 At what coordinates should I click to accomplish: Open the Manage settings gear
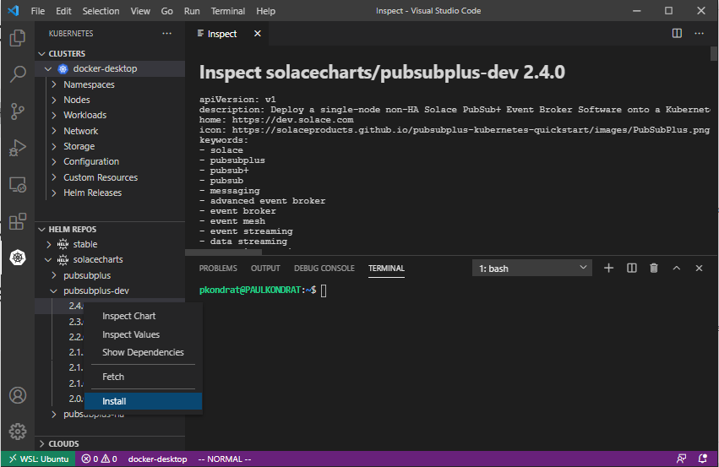[17, 432]
